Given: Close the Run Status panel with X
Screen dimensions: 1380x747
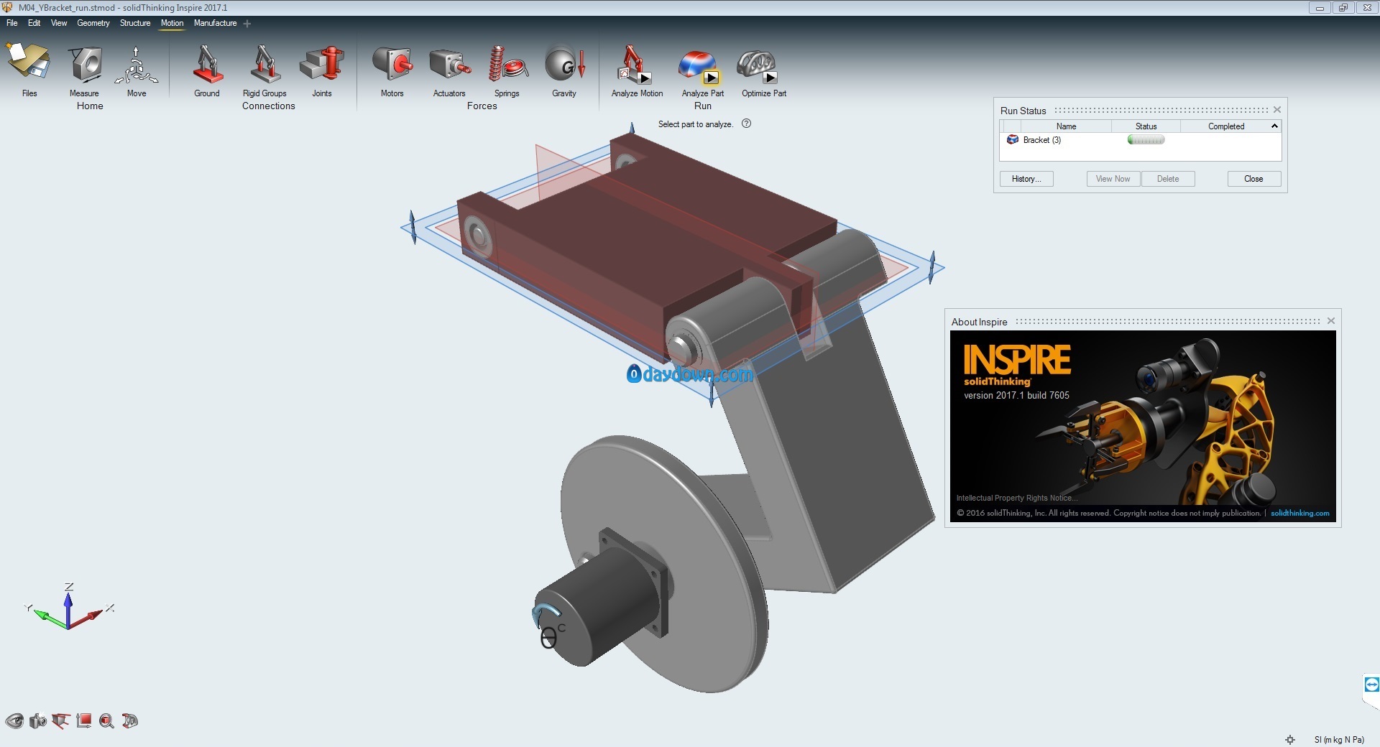Looking at the screenshot, I should click(1277, 110).
